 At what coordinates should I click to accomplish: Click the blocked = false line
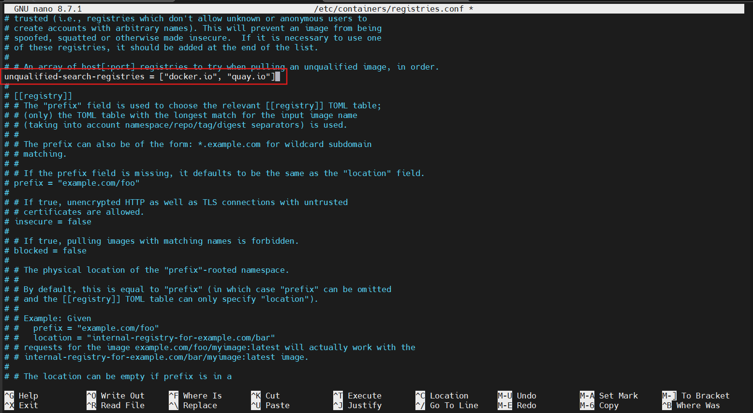point(45,251)
